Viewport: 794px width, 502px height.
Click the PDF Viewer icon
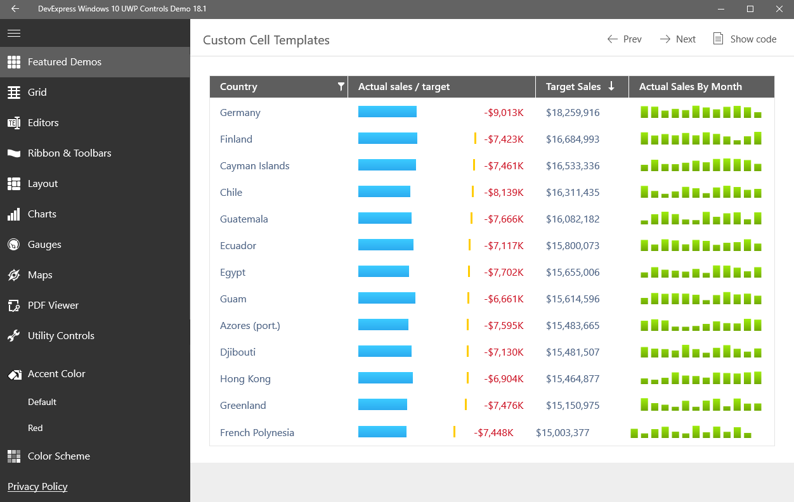[14, 306]
